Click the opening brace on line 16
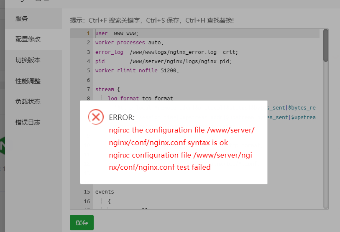340x232 pixels. coord(109,201)
